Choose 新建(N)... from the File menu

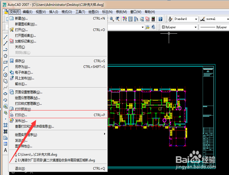58,18
